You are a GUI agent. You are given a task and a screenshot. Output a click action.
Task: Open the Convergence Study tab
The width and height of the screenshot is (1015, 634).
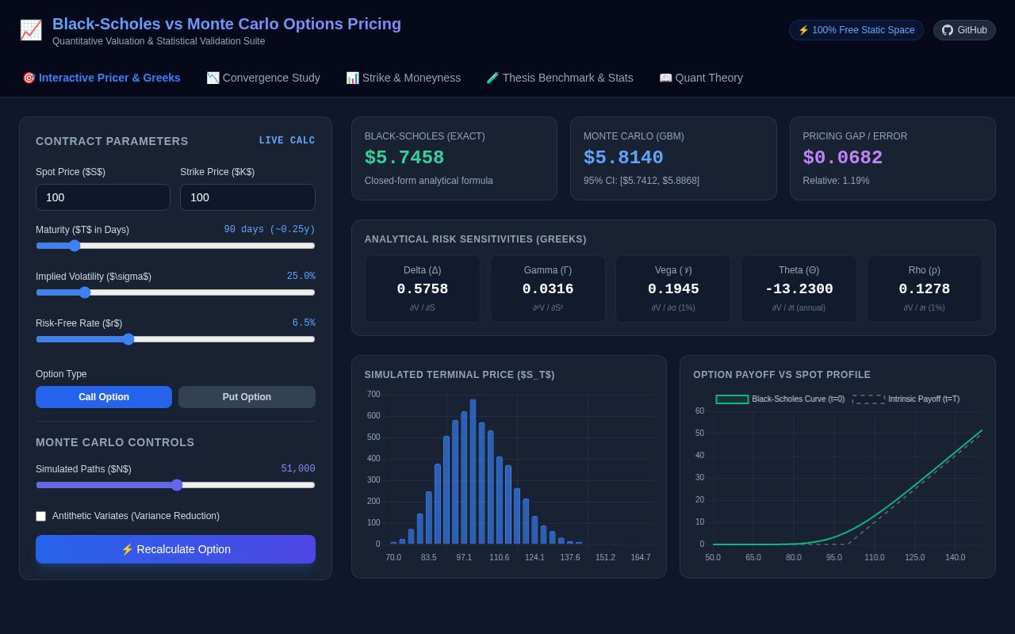[263, 78]
